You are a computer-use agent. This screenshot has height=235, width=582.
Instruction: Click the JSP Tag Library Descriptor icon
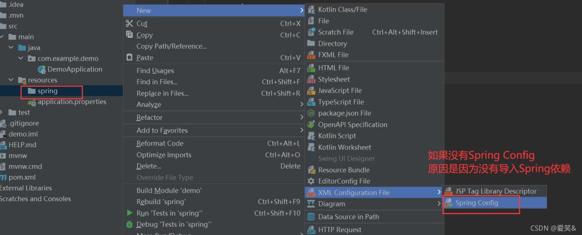[449, 191]
